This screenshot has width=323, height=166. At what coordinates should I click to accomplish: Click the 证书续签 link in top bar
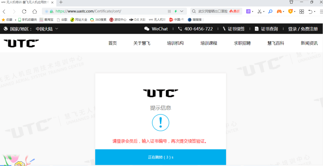click(234, 29)
